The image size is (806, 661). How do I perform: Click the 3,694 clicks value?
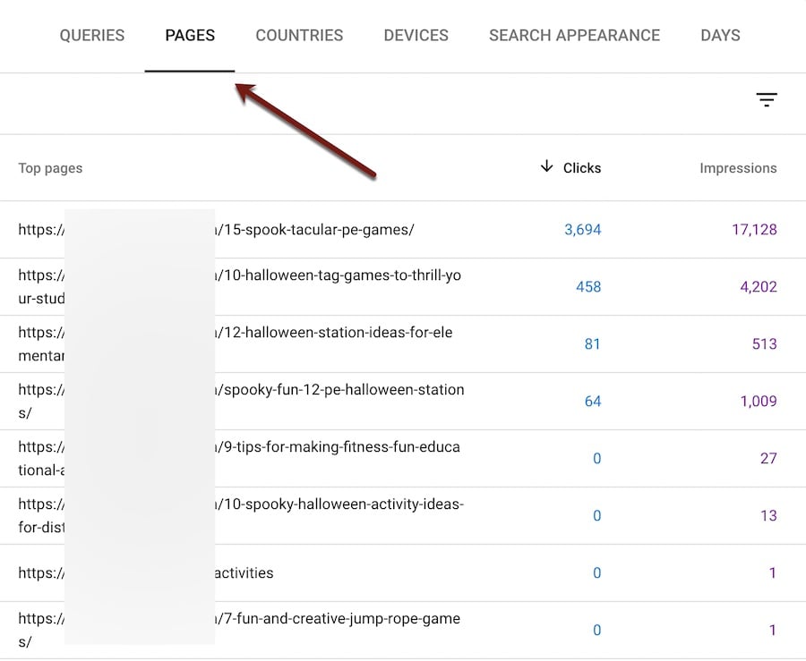tap(582, 230)
